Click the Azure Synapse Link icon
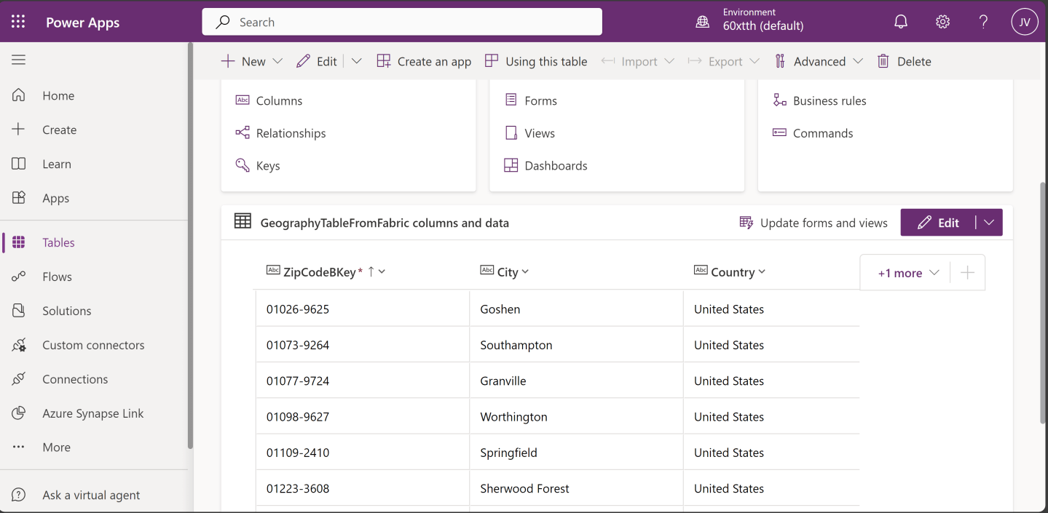The width and height of the screenshot is (1048, 513). [x=19, y=413]
